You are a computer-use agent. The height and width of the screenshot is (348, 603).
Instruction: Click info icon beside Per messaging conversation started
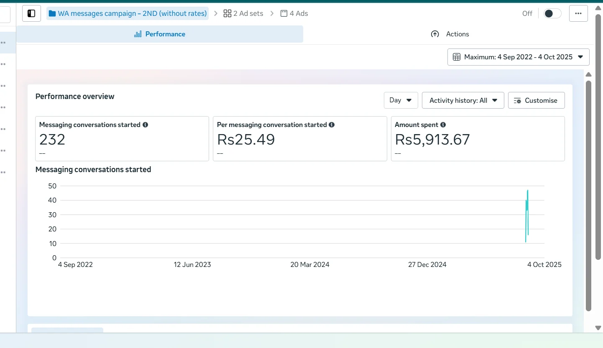tap(332, 125)
